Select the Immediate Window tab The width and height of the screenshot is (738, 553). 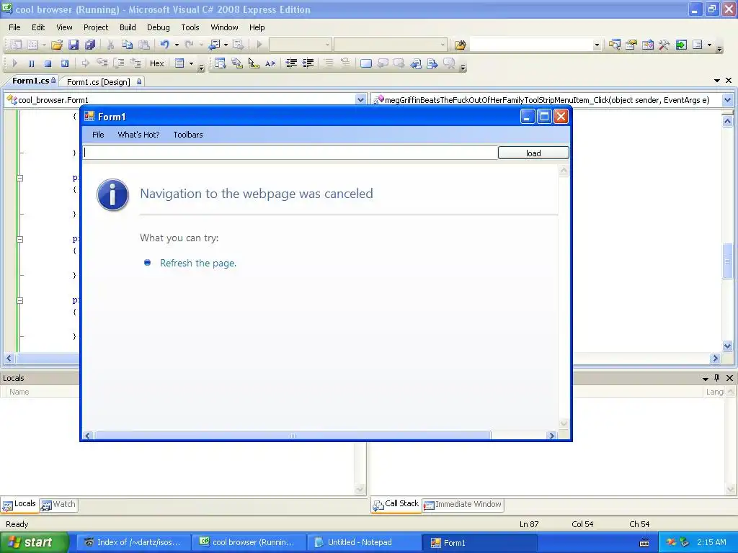(463, 505)
